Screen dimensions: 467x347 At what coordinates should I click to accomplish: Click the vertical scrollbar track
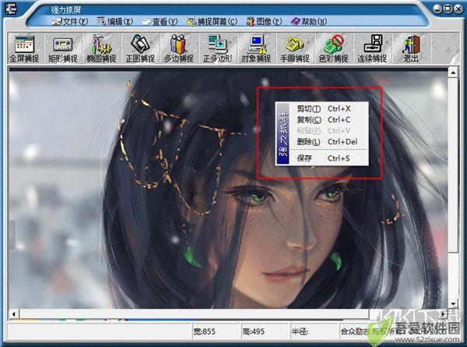453,188
